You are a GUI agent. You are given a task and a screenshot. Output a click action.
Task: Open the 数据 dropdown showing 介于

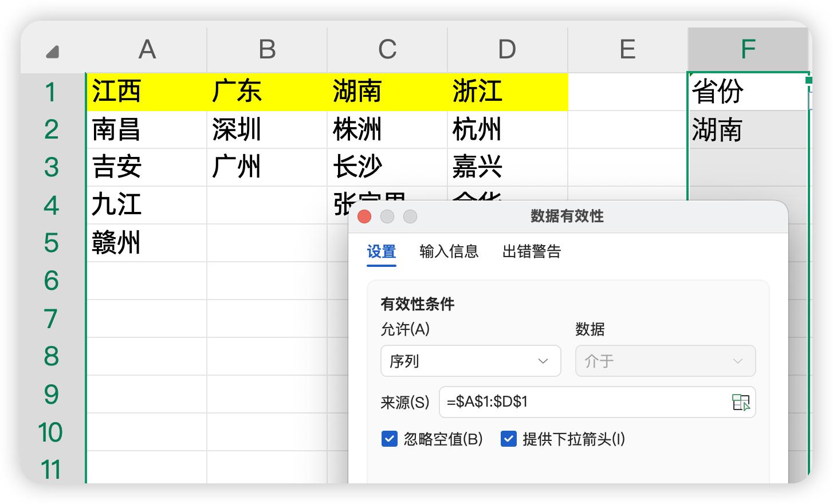pos(665,361)
